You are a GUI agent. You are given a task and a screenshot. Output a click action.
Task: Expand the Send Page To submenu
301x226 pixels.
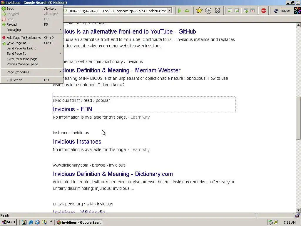(x=32, y=54)
